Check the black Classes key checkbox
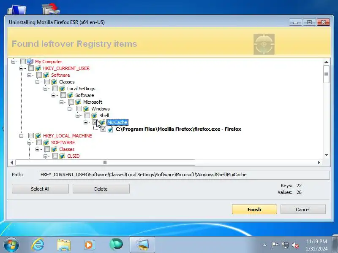This screenshot has width=338, height=253. pos(47,82)
